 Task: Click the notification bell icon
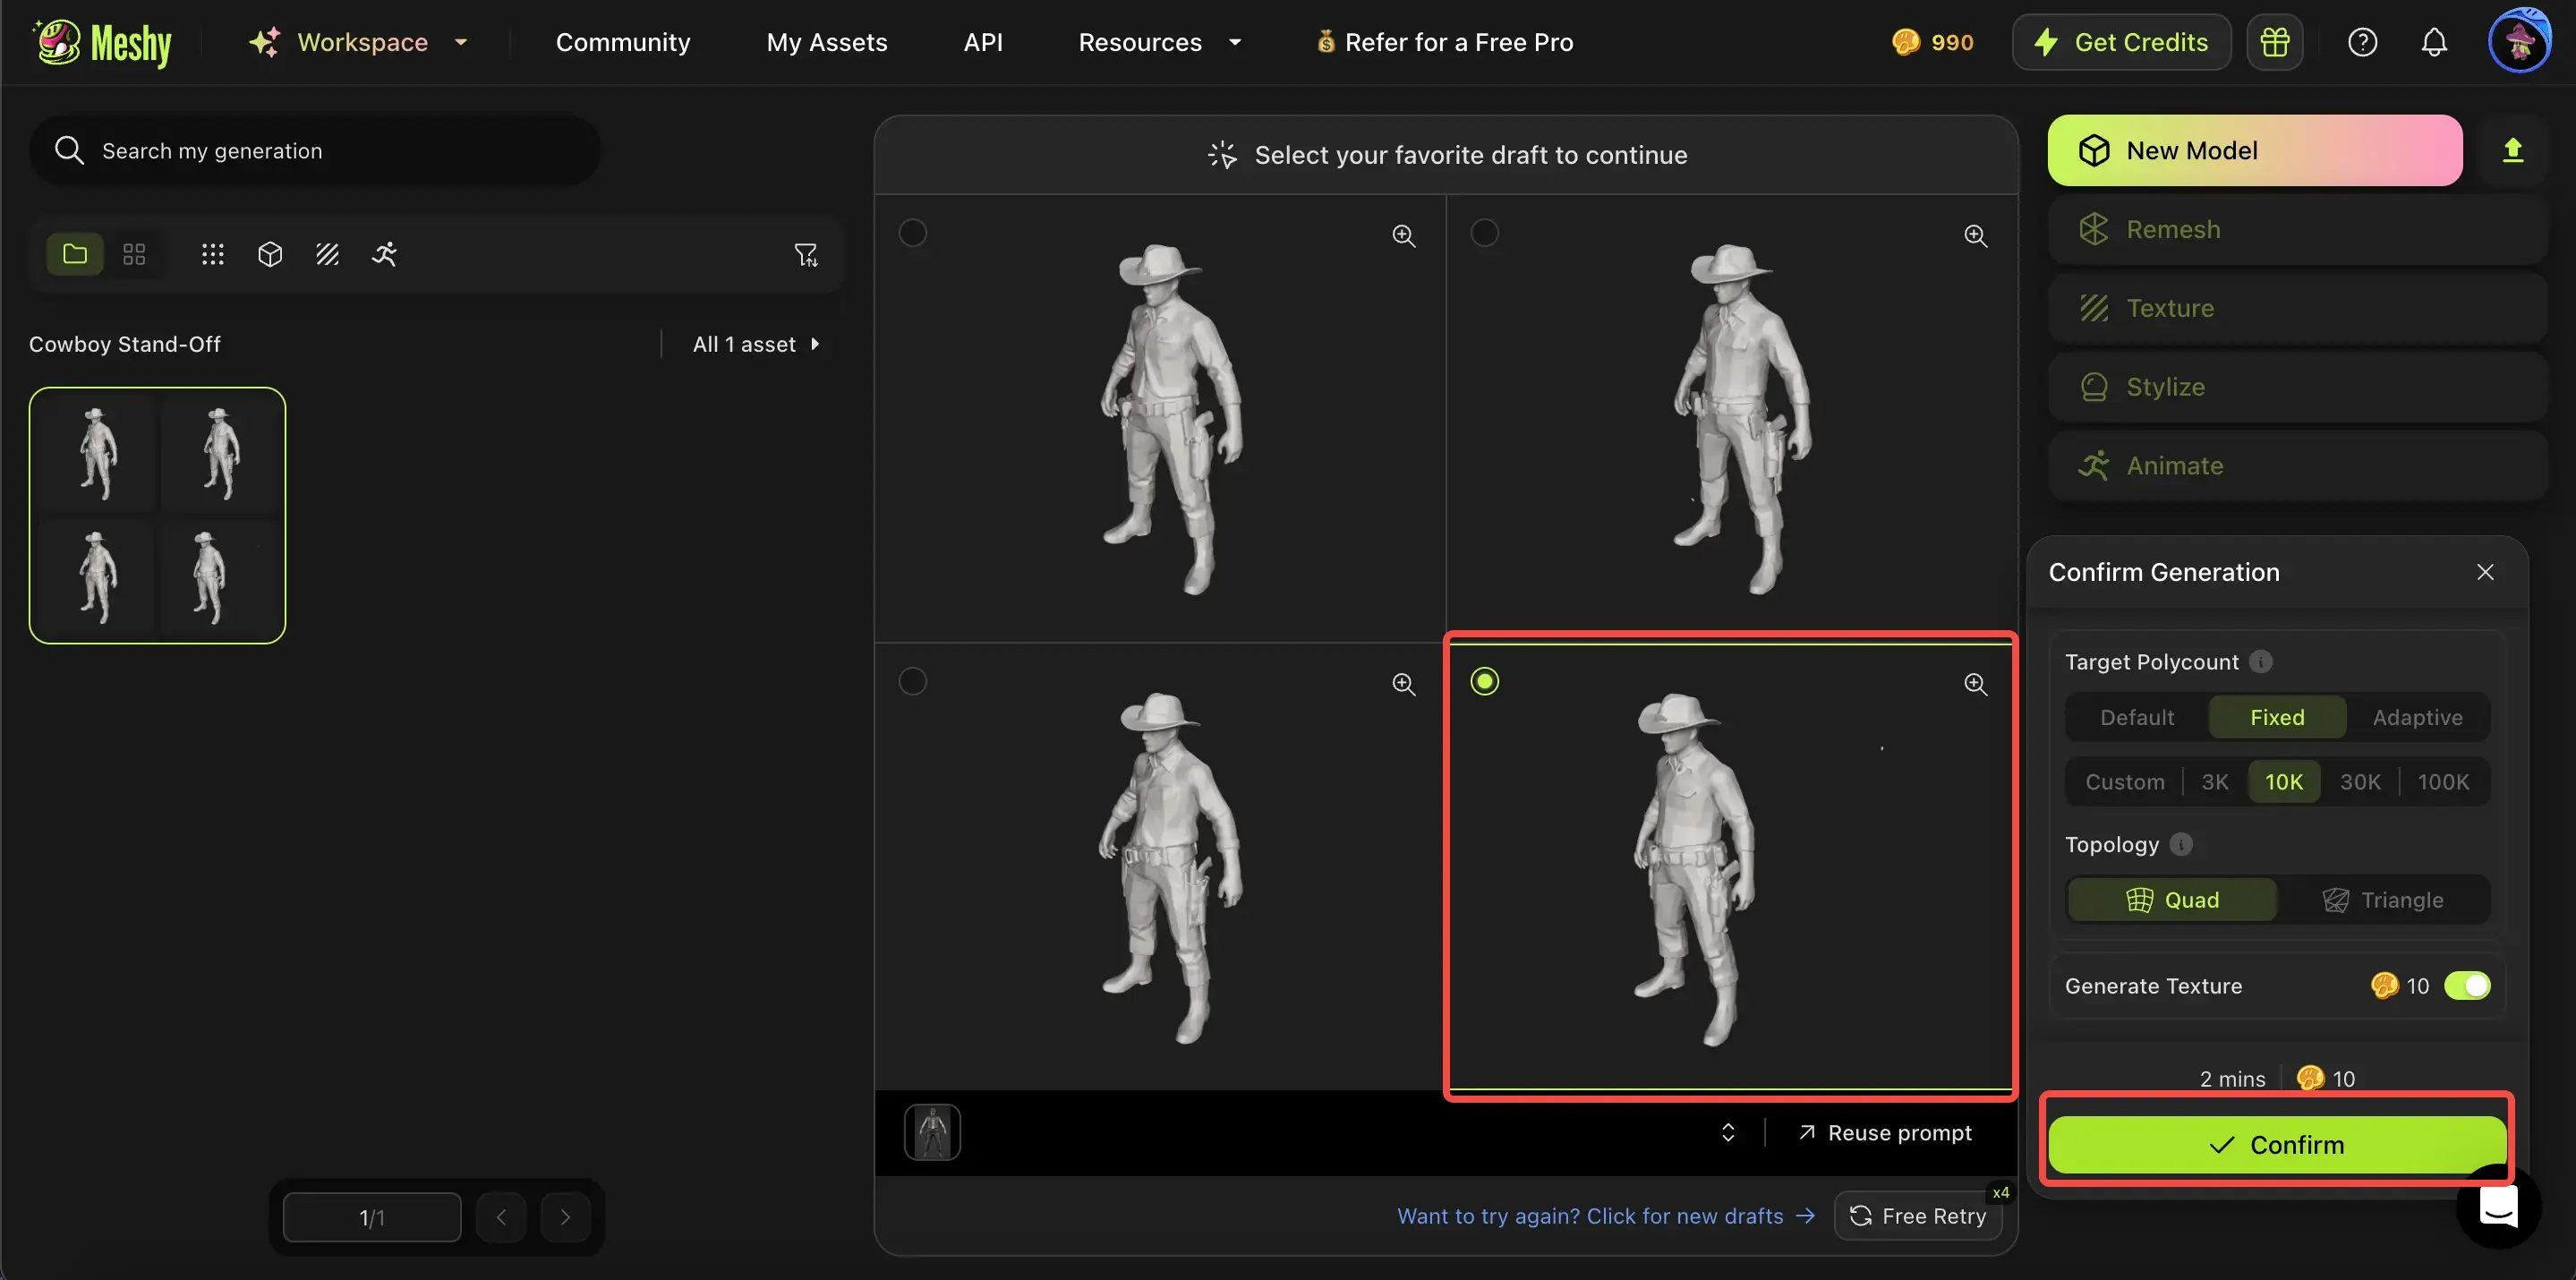click(2433, 42)
